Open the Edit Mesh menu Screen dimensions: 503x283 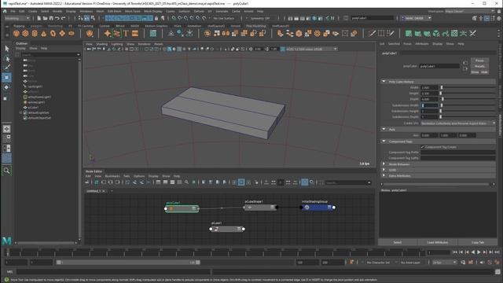pyautogui.click(x=114, y=11)
